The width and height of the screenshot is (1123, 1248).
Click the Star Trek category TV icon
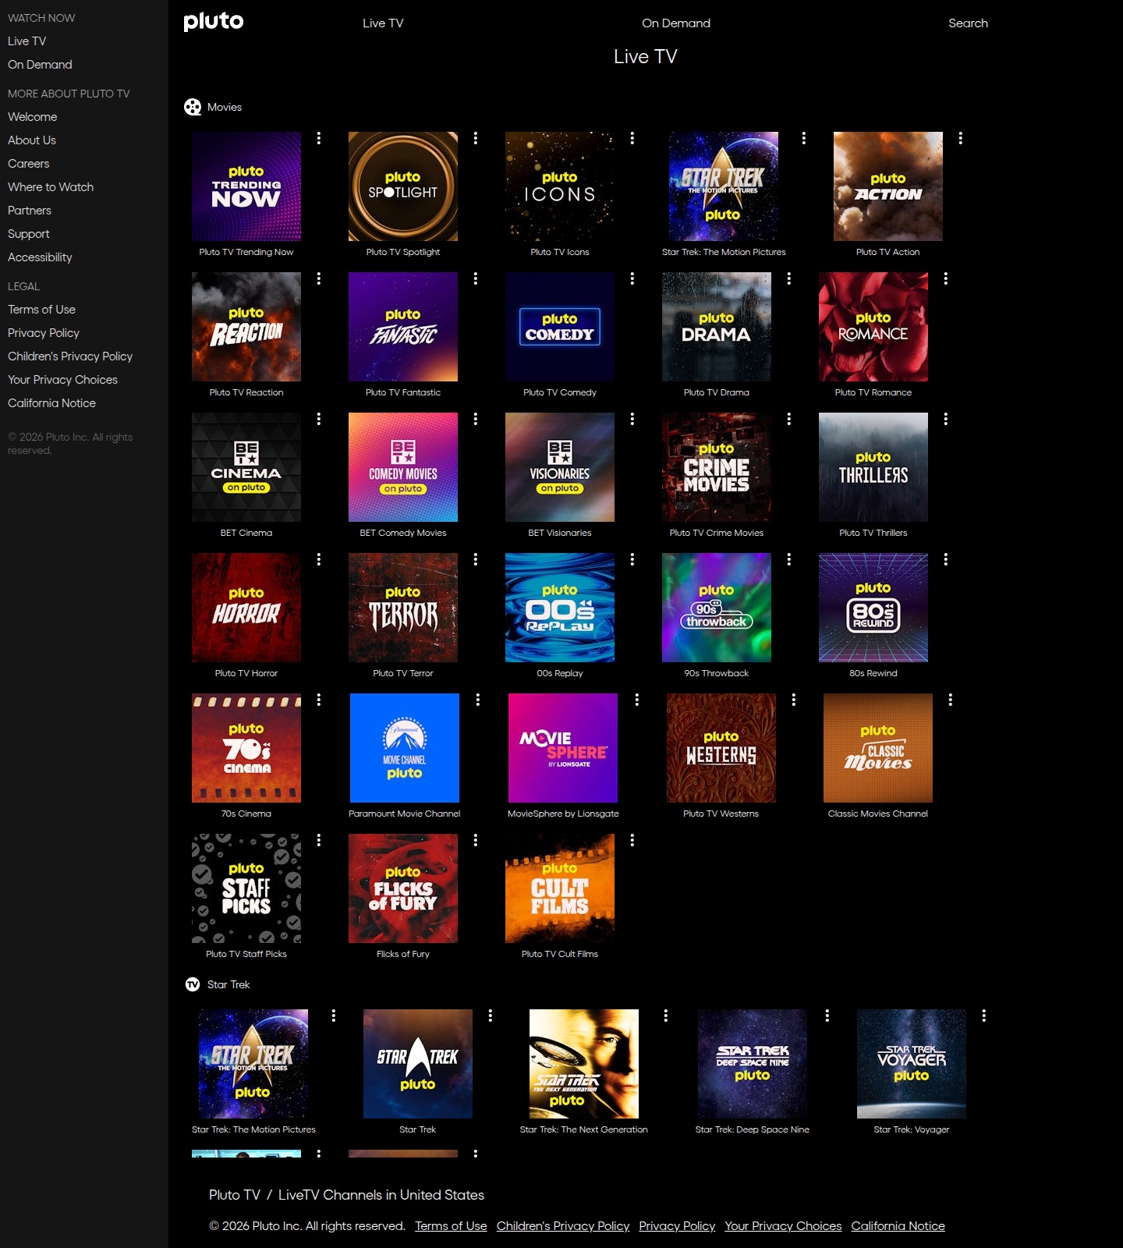tap(193, 984)
